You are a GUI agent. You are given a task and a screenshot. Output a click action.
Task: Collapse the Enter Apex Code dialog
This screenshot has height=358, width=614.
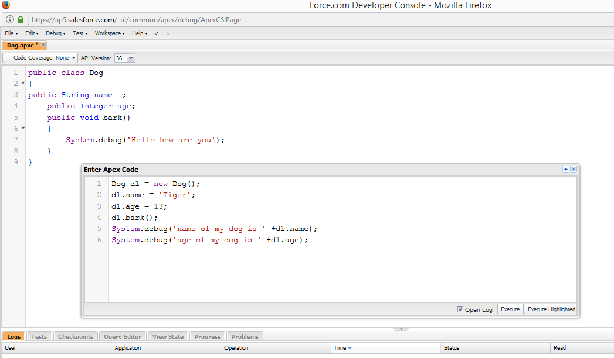pos(566,169)
